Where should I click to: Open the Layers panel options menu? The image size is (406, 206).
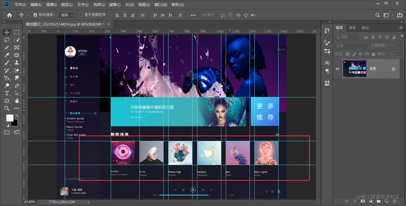pyautogui.click(x=401, y=28)
